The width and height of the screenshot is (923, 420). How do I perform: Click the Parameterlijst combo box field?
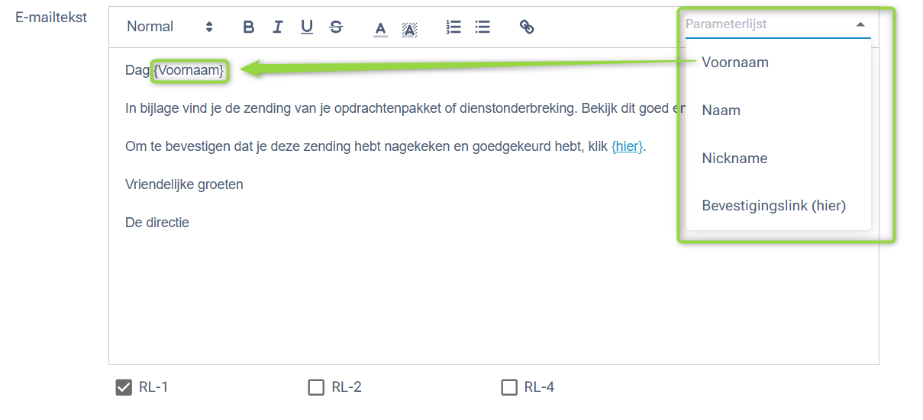click(778, 24)
